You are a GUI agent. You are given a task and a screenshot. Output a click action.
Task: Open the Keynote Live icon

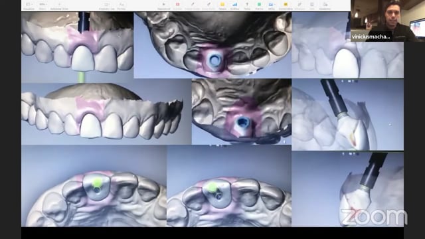107,5
